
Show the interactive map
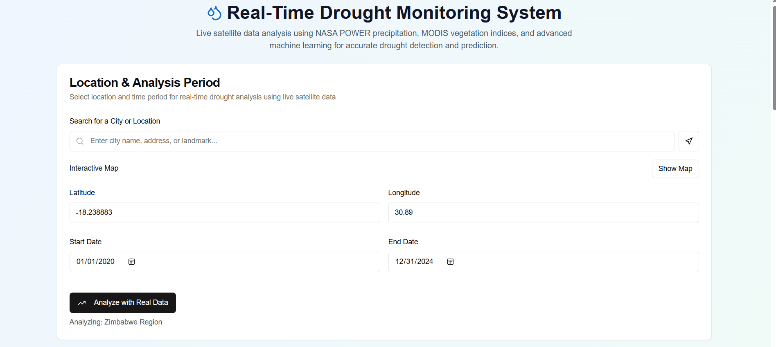pyautogui.click(x=675, y=169)
